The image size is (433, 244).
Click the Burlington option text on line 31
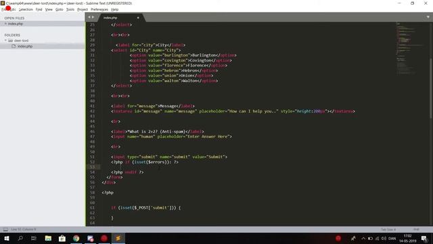[204, 56]
